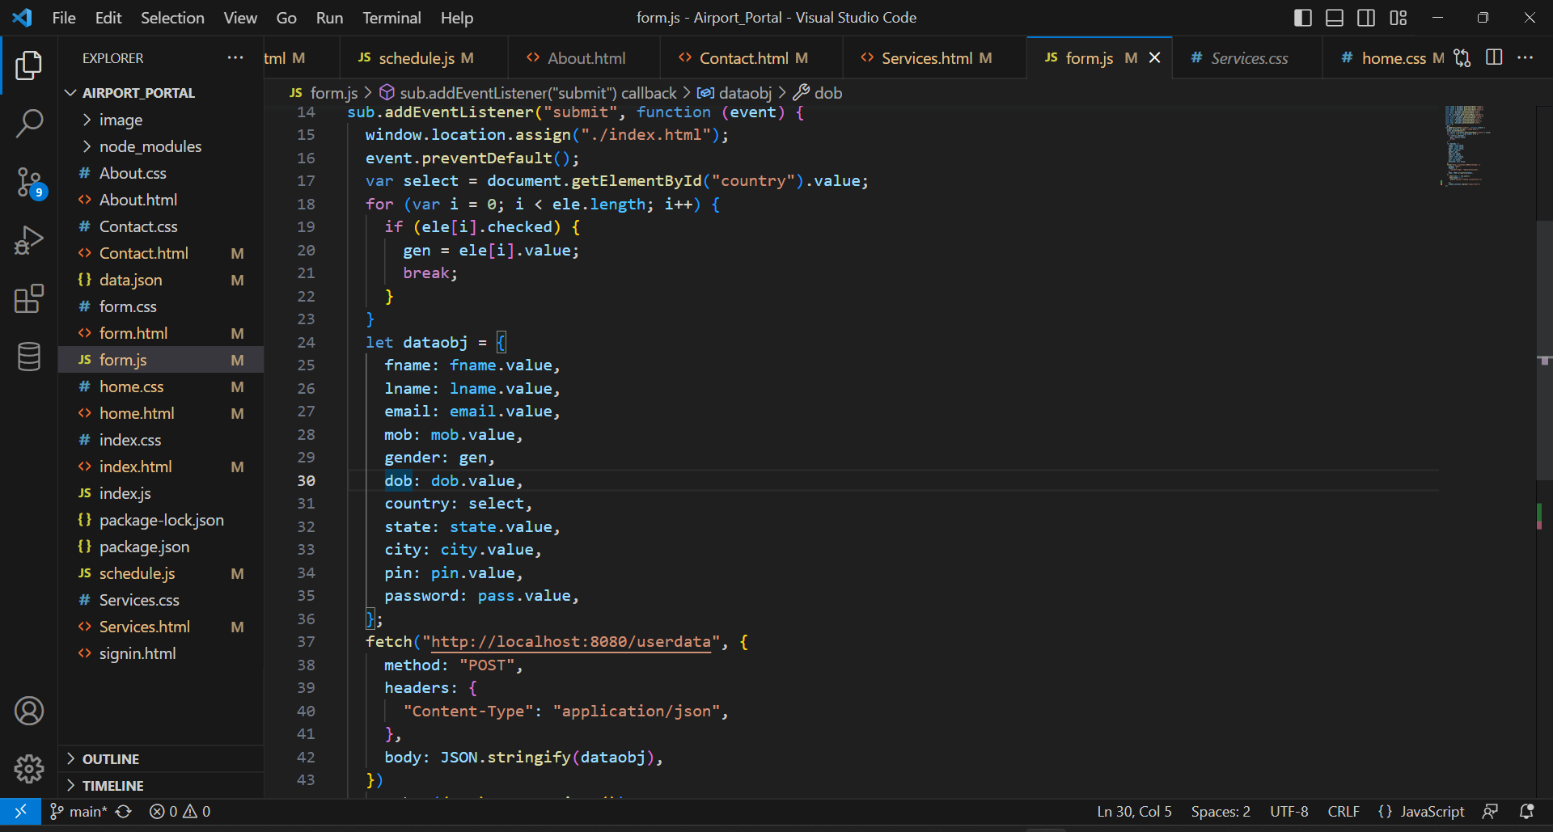The width and height of the screenshot is (1553, 832).
Task: Open Source Control view showing 9 changes
Action: (x=29, y=183)
